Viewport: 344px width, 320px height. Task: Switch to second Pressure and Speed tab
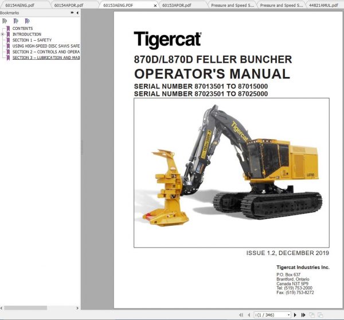point(282,5)
